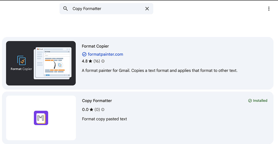278x144 pixels.
Task: Open the Format Copier promo thumbnail
Action: pos(41,63)
